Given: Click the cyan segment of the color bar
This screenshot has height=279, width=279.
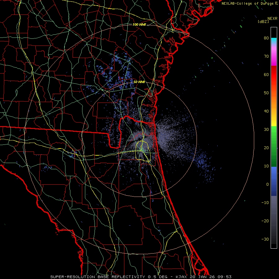Looking at the screenshot, I should 274,41.
